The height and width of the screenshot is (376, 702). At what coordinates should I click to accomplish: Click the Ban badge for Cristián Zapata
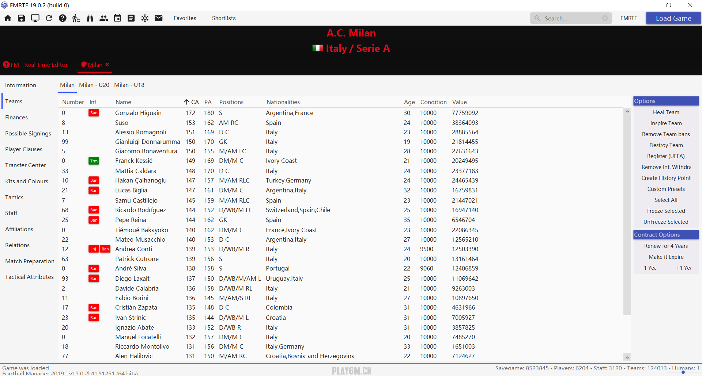click(94, 308)
